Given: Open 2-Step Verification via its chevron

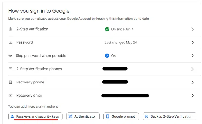Looking at the screenshot, I should pos(192,29).
